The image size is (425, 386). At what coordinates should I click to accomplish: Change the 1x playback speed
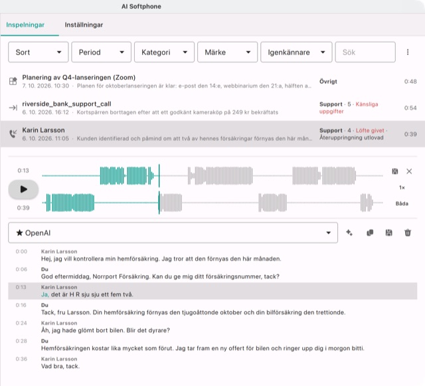click(402, 187)
